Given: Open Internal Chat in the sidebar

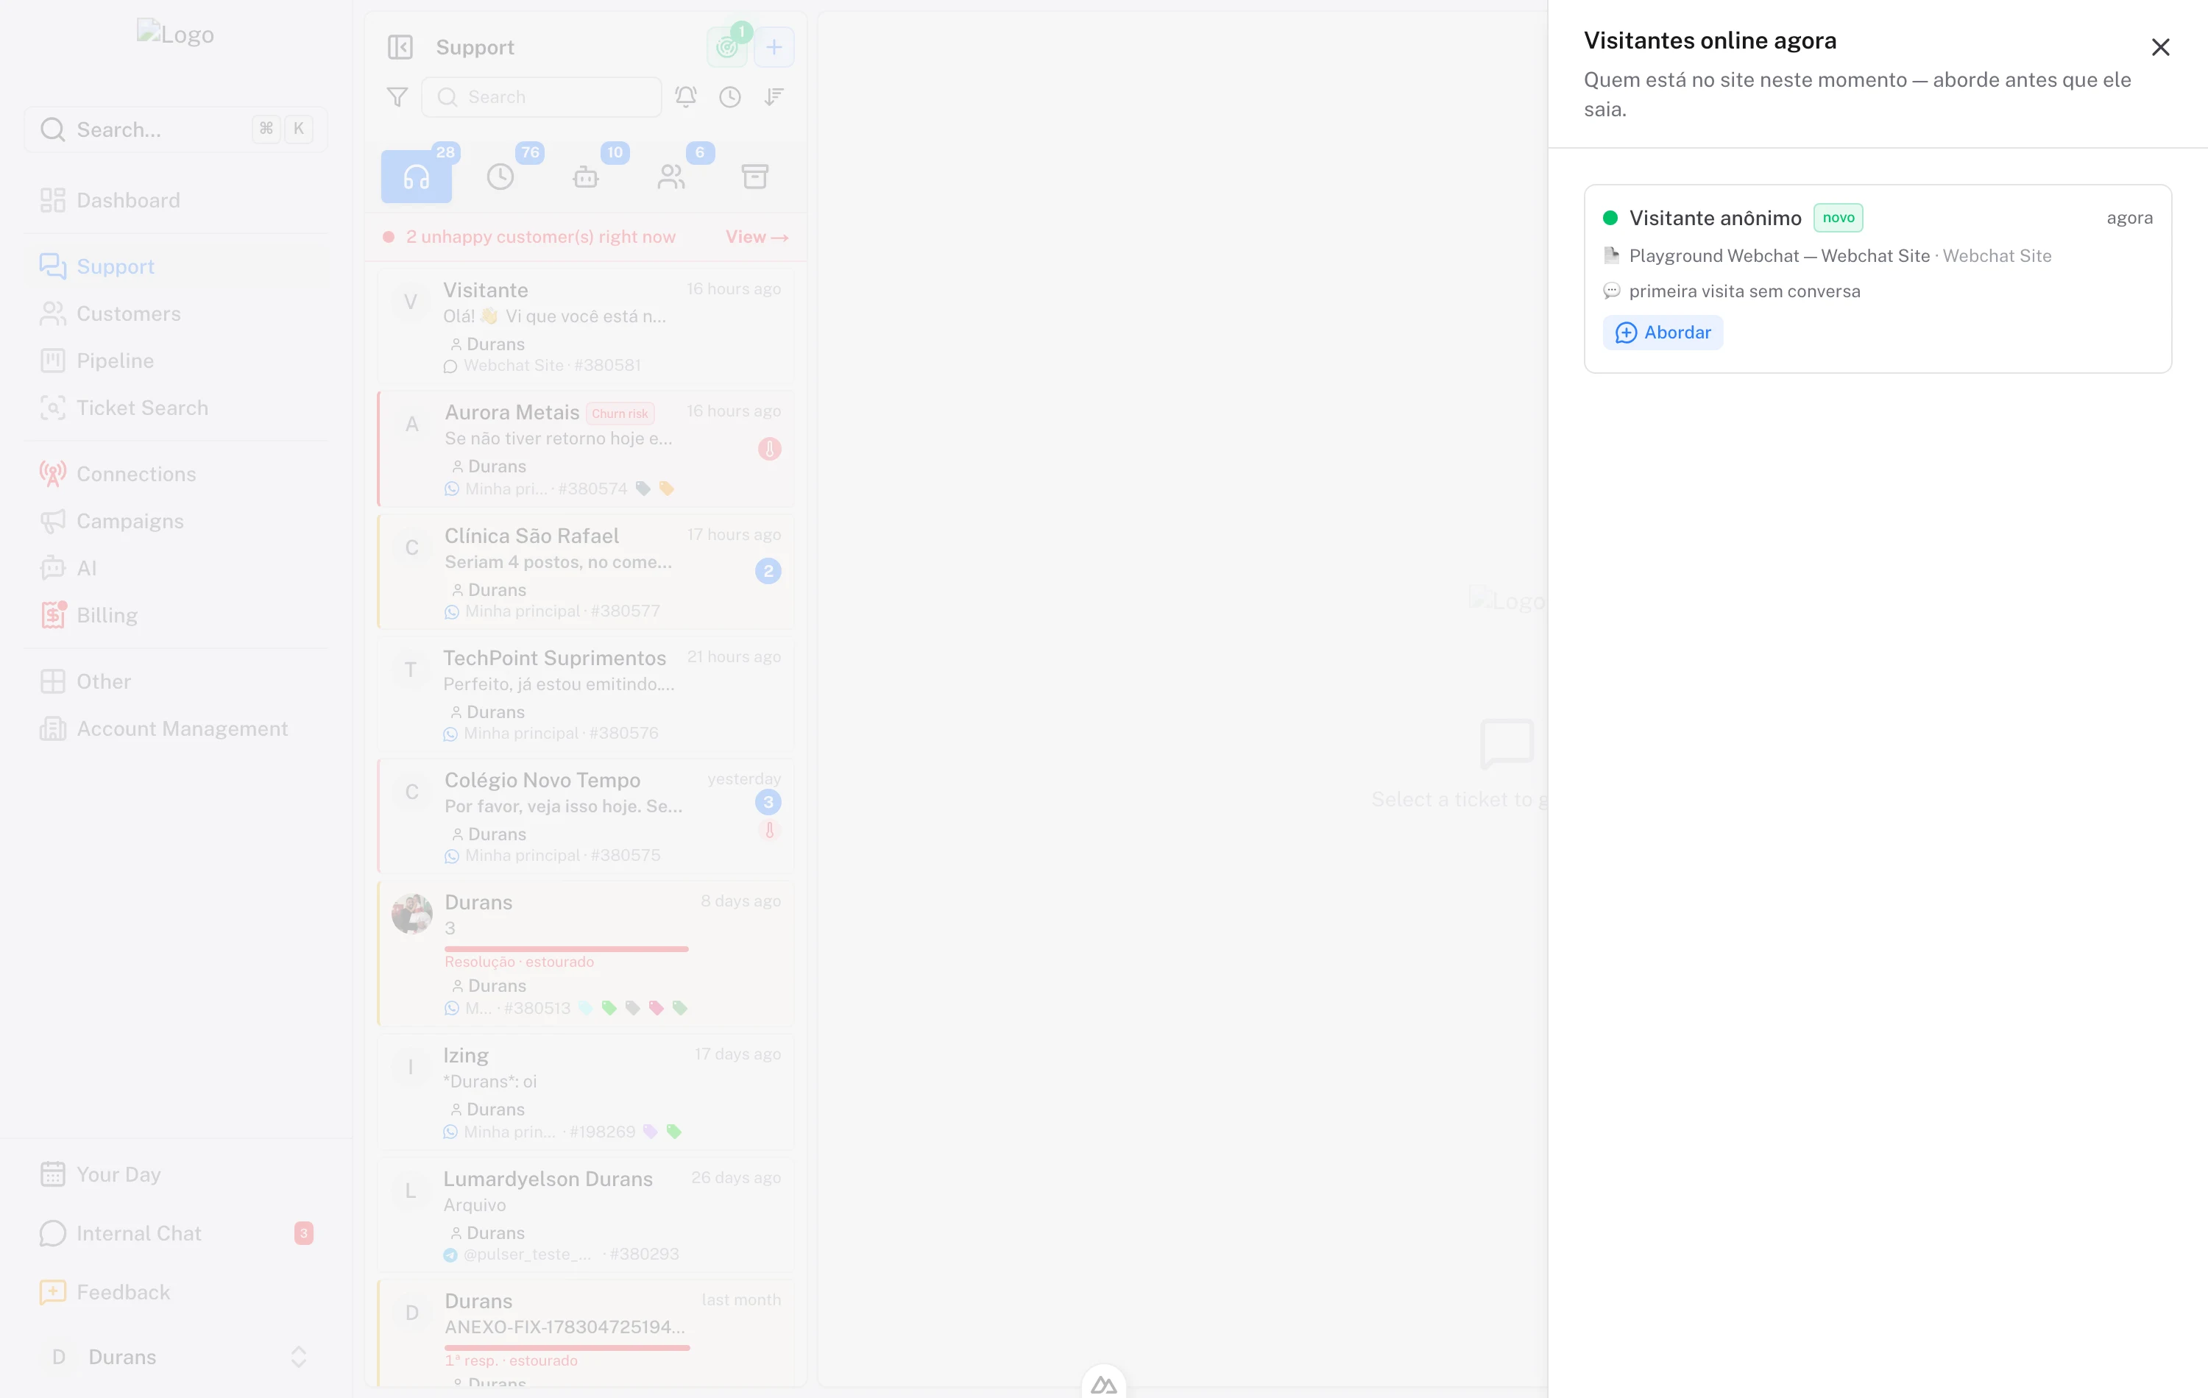Looking at the screenshot, I should 176,1233.
